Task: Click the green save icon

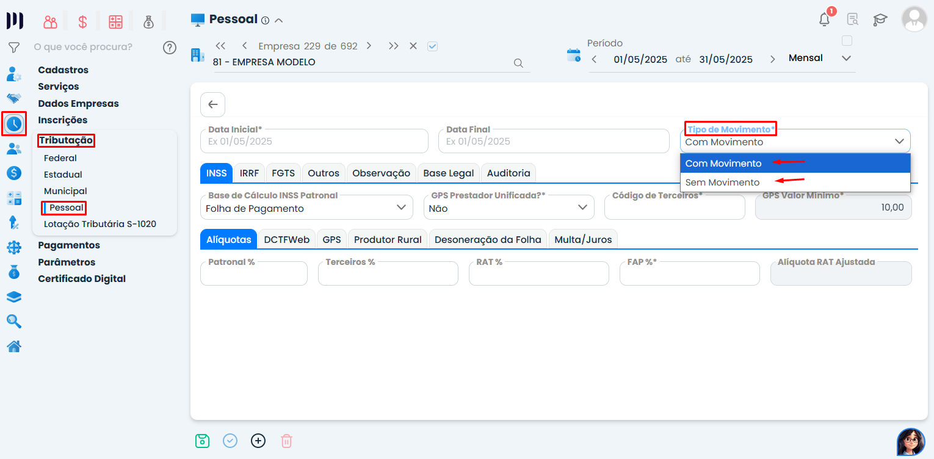Action: tap(202, 441)
